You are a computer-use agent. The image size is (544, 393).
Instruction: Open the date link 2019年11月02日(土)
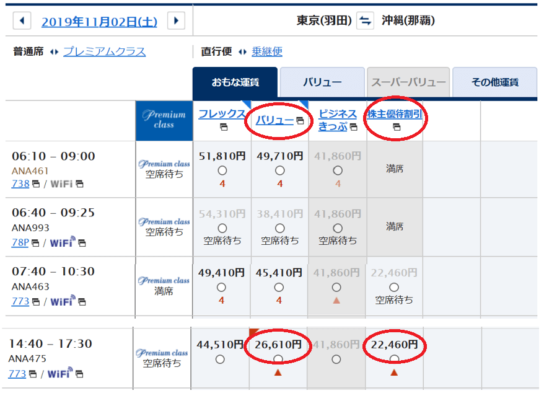pos(99,22)
